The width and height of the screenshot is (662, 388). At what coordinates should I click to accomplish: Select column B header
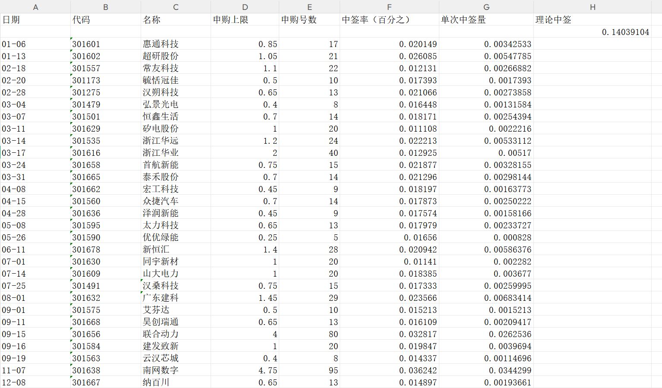pos(106,7)
